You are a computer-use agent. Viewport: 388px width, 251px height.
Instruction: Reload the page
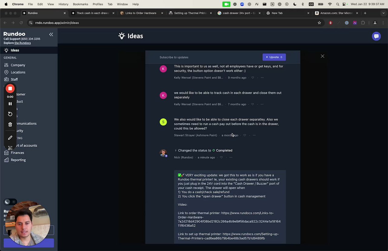point(21,23)
